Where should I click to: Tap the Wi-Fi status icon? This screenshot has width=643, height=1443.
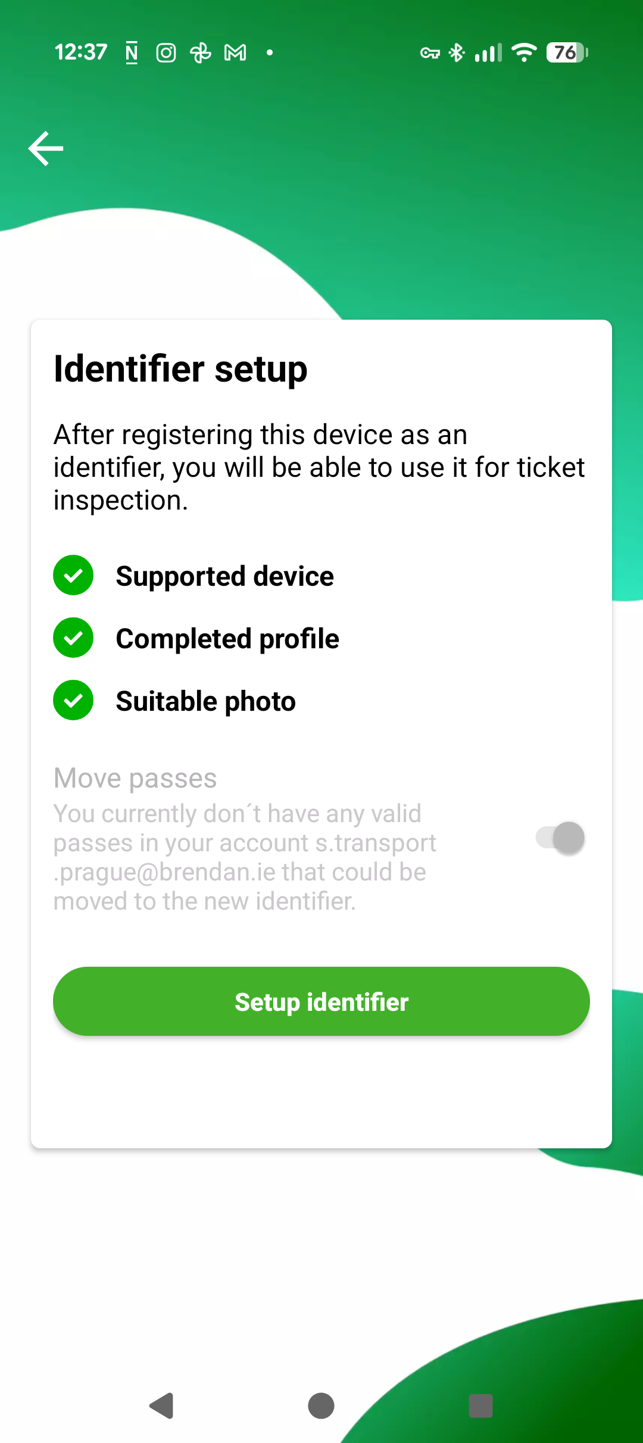[524, 53]
